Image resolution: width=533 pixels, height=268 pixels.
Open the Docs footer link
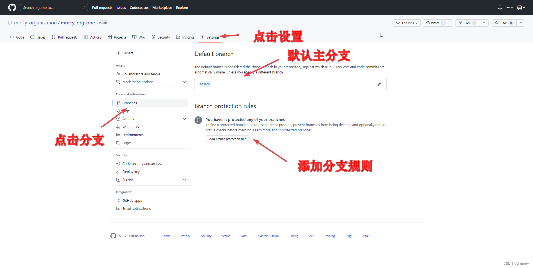point(244,236)
